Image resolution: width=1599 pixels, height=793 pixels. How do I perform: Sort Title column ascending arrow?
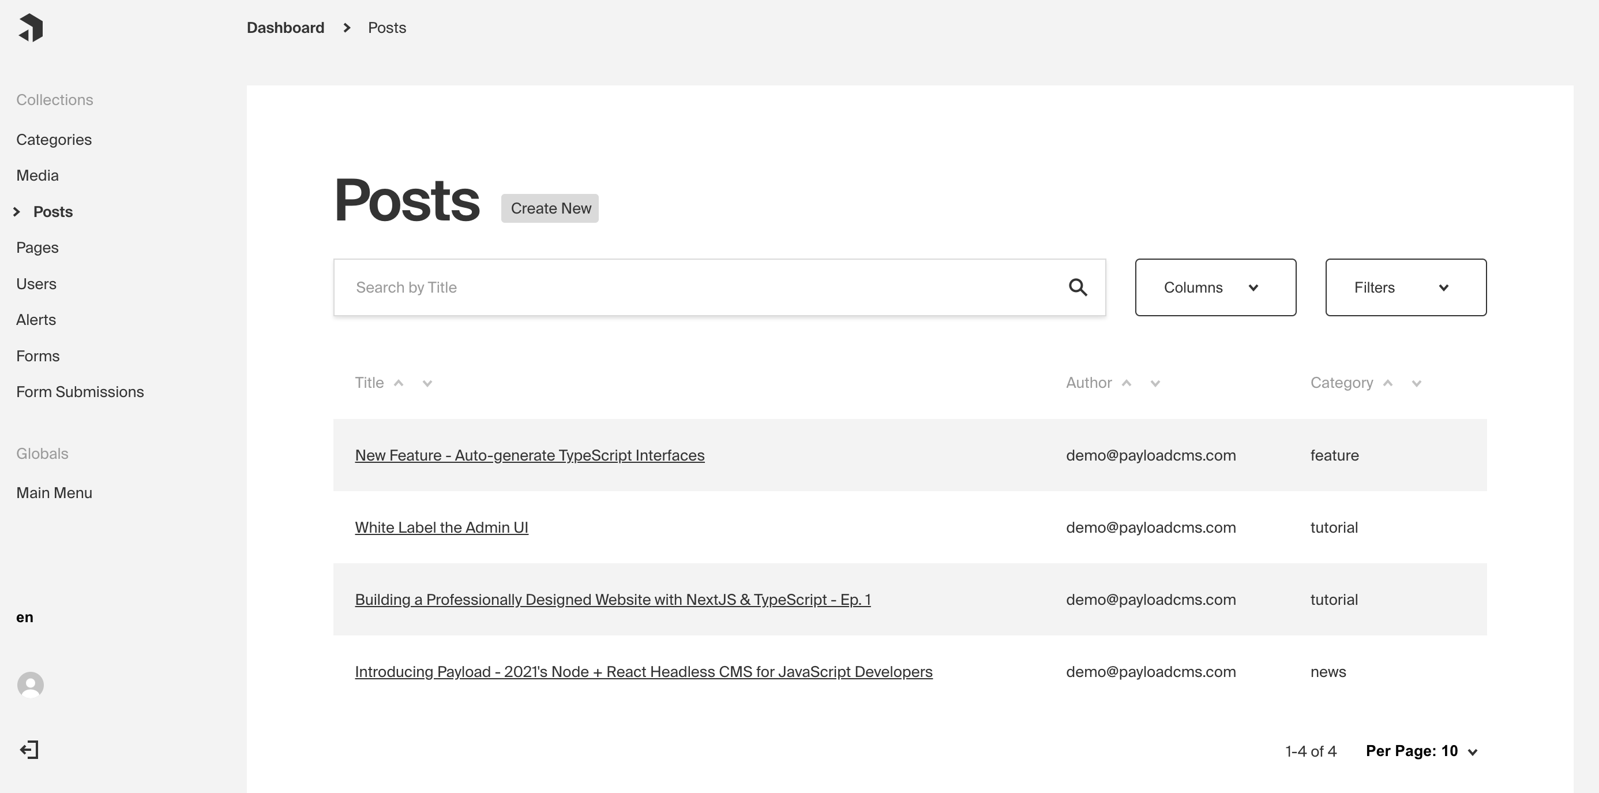[x=399, y=383]
